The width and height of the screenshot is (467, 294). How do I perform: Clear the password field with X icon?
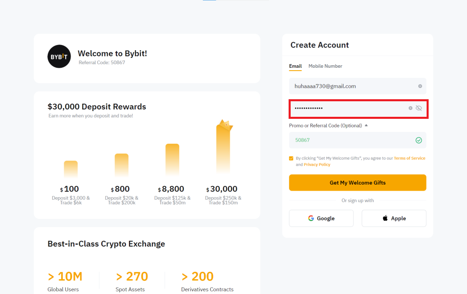(x=410, y=108)
